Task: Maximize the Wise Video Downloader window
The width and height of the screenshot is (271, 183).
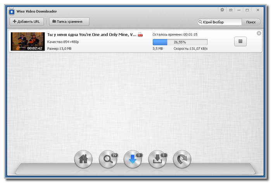Action: point(247,10)
